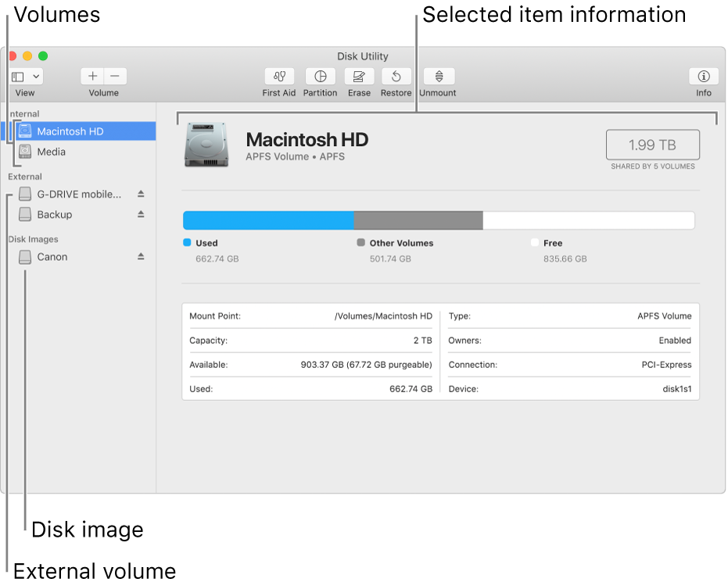Screen dimensions: 728x582
Task: Click the Used value 662.74 GB in table
Action: [411, 388]
